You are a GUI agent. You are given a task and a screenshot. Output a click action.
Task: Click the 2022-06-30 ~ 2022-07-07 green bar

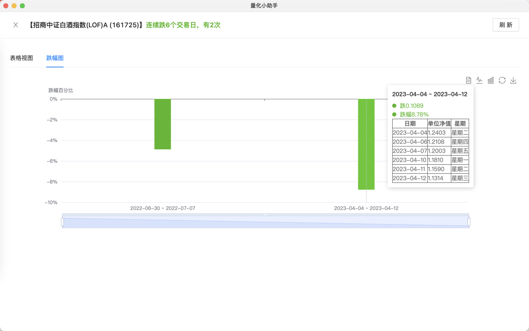click(162, 124)
